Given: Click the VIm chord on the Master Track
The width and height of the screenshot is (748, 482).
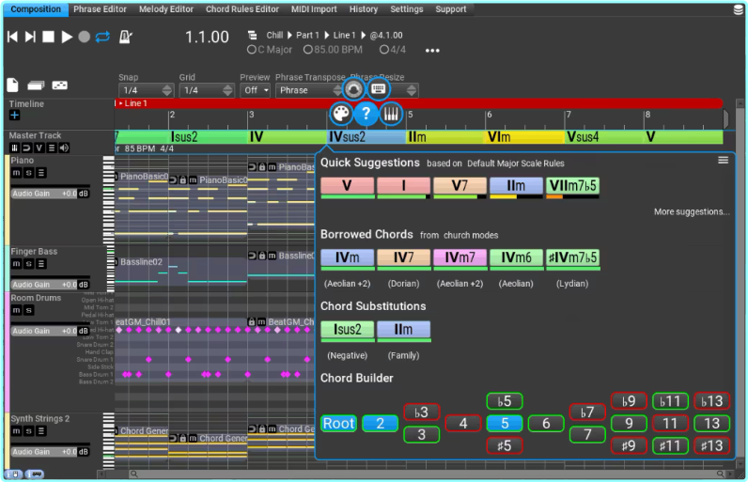Looking at the screenshot, I should (524, 137).
